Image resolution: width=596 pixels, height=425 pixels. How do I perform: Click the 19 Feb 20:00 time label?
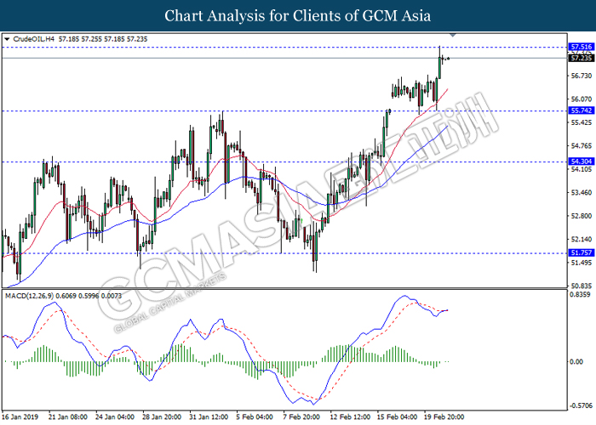click(444, 416)
